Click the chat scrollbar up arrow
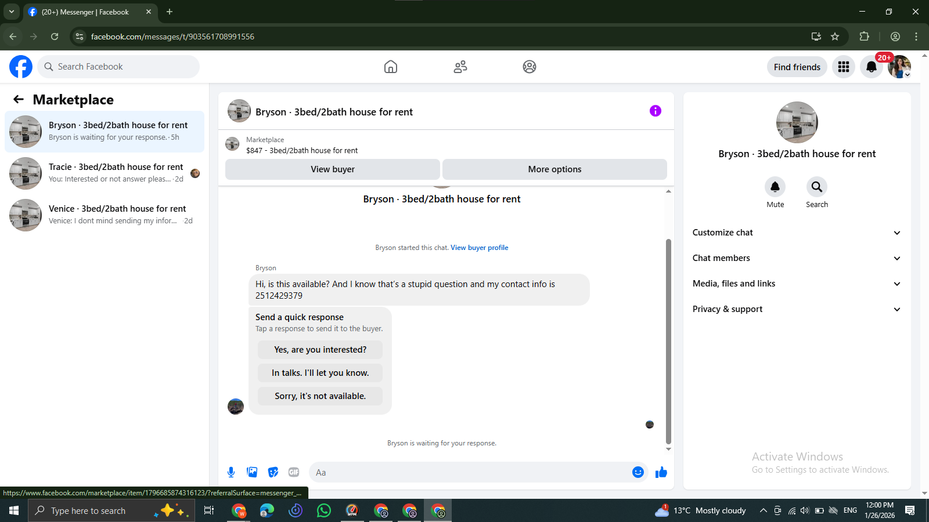The height and width of the screenshot is (522, 929). [668, 191]
